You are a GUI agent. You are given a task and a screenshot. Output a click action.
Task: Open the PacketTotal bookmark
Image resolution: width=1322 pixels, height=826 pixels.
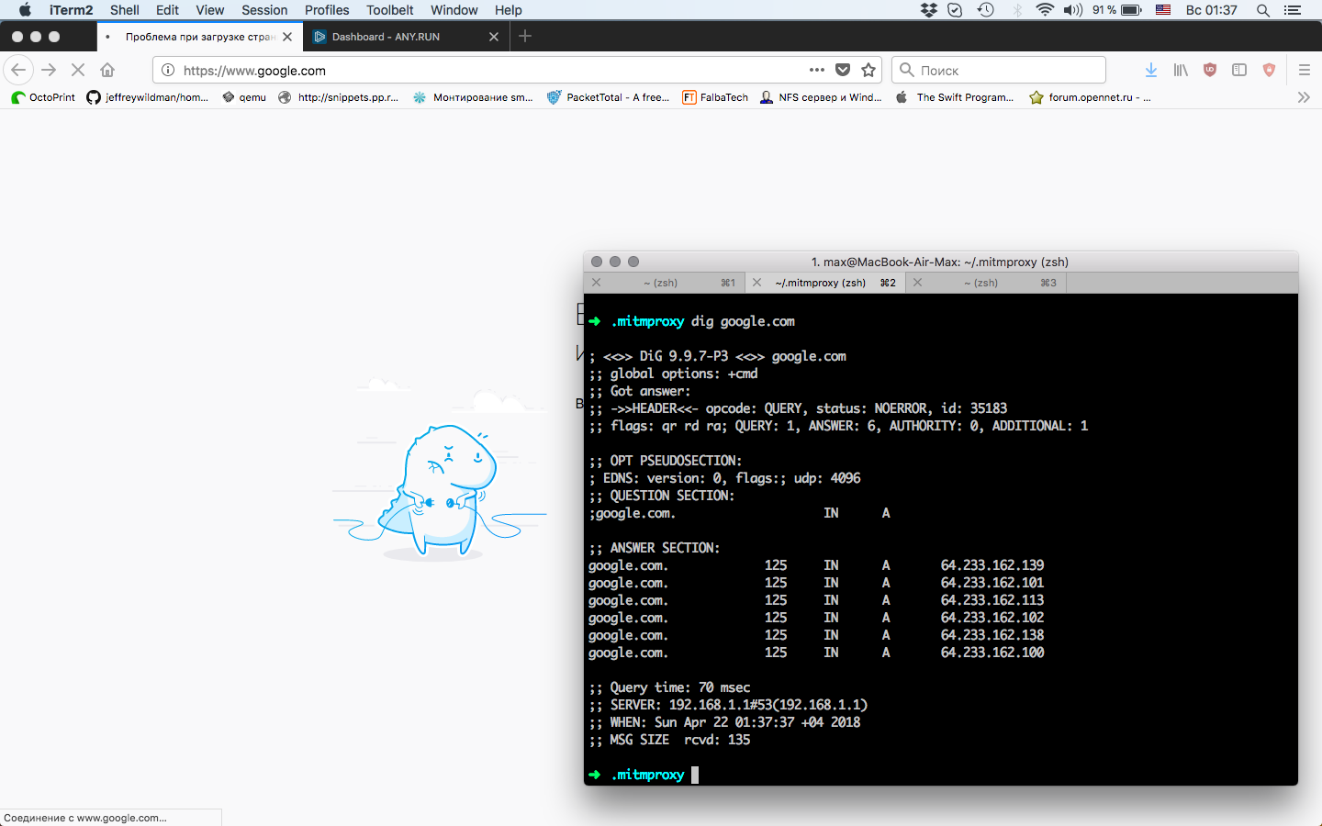click(609, 97)
